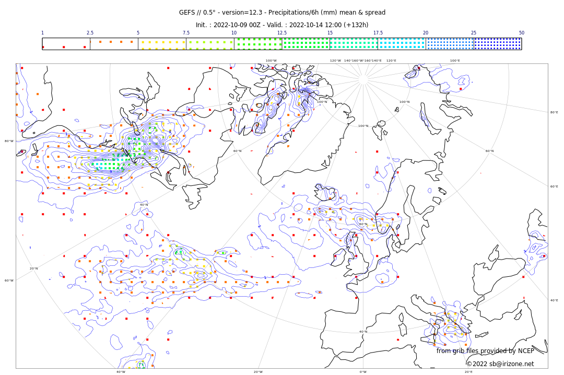Click the 80°W label on left edge
The height and width of the screenshot is (375, 564).
(9, 141)
